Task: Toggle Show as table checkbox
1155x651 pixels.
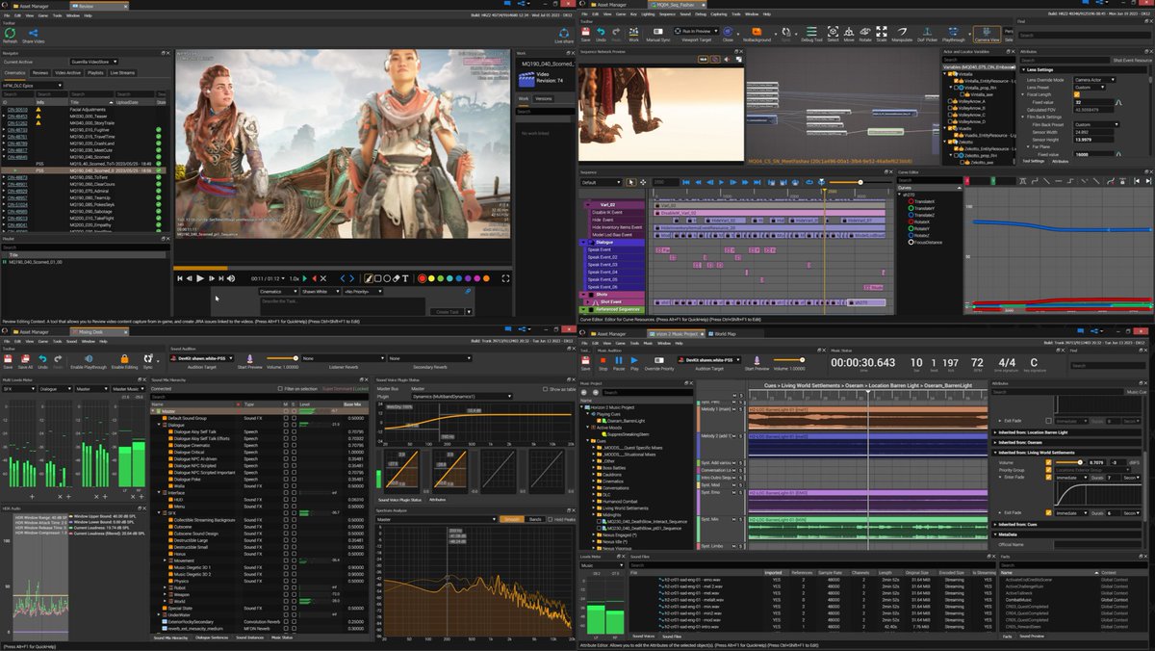Action: coord(545,389)
